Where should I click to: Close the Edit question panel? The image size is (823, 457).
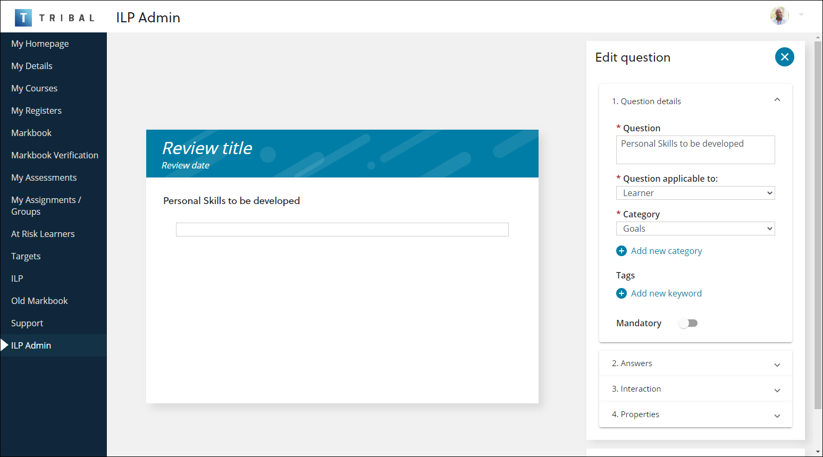point(784,57)
